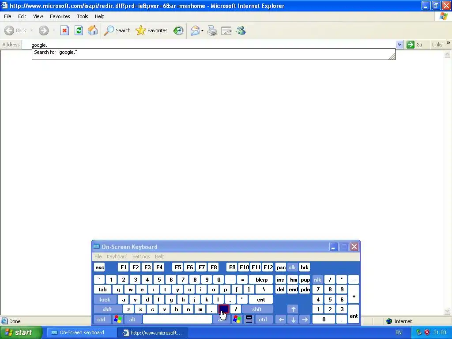
Task: Click the Forward arrow button
Action: [x=44, y=30]
